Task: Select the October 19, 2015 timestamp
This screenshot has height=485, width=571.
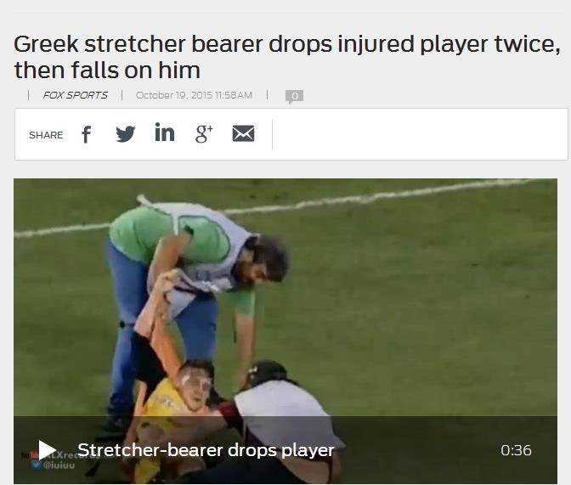Action: tap(194, 95)
